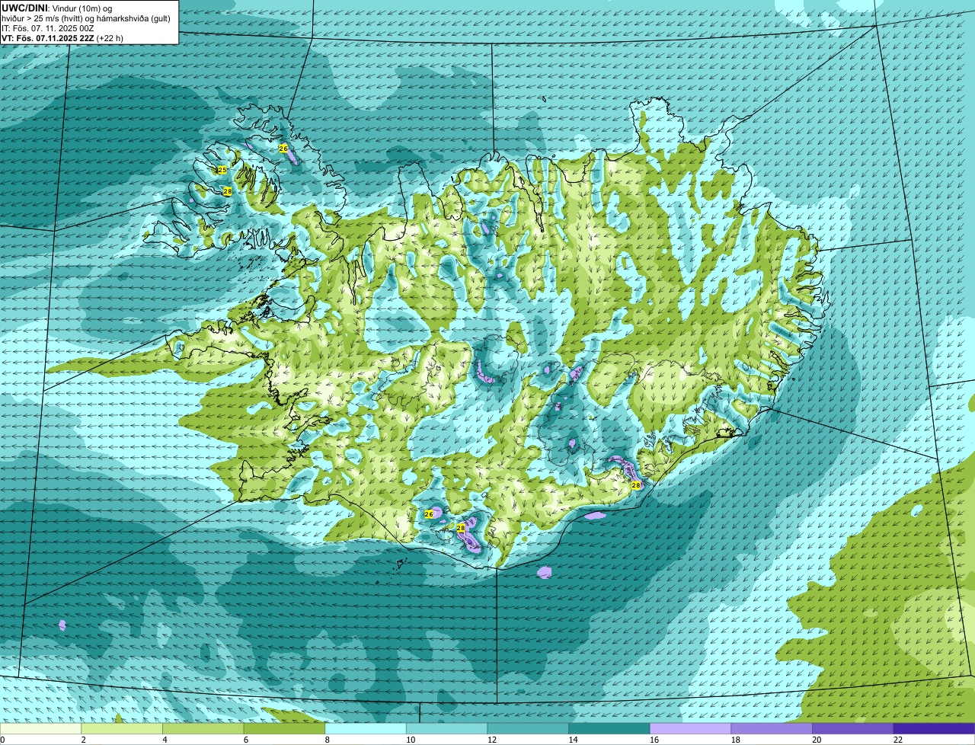Click the 18–20 m/s purple legend swatch

click(x=771, y=728)
